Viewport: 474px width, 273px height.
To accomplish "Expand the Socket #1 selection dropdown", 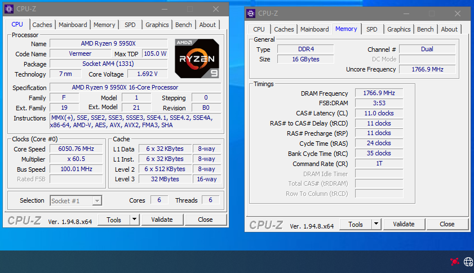I will click(97, 201).
